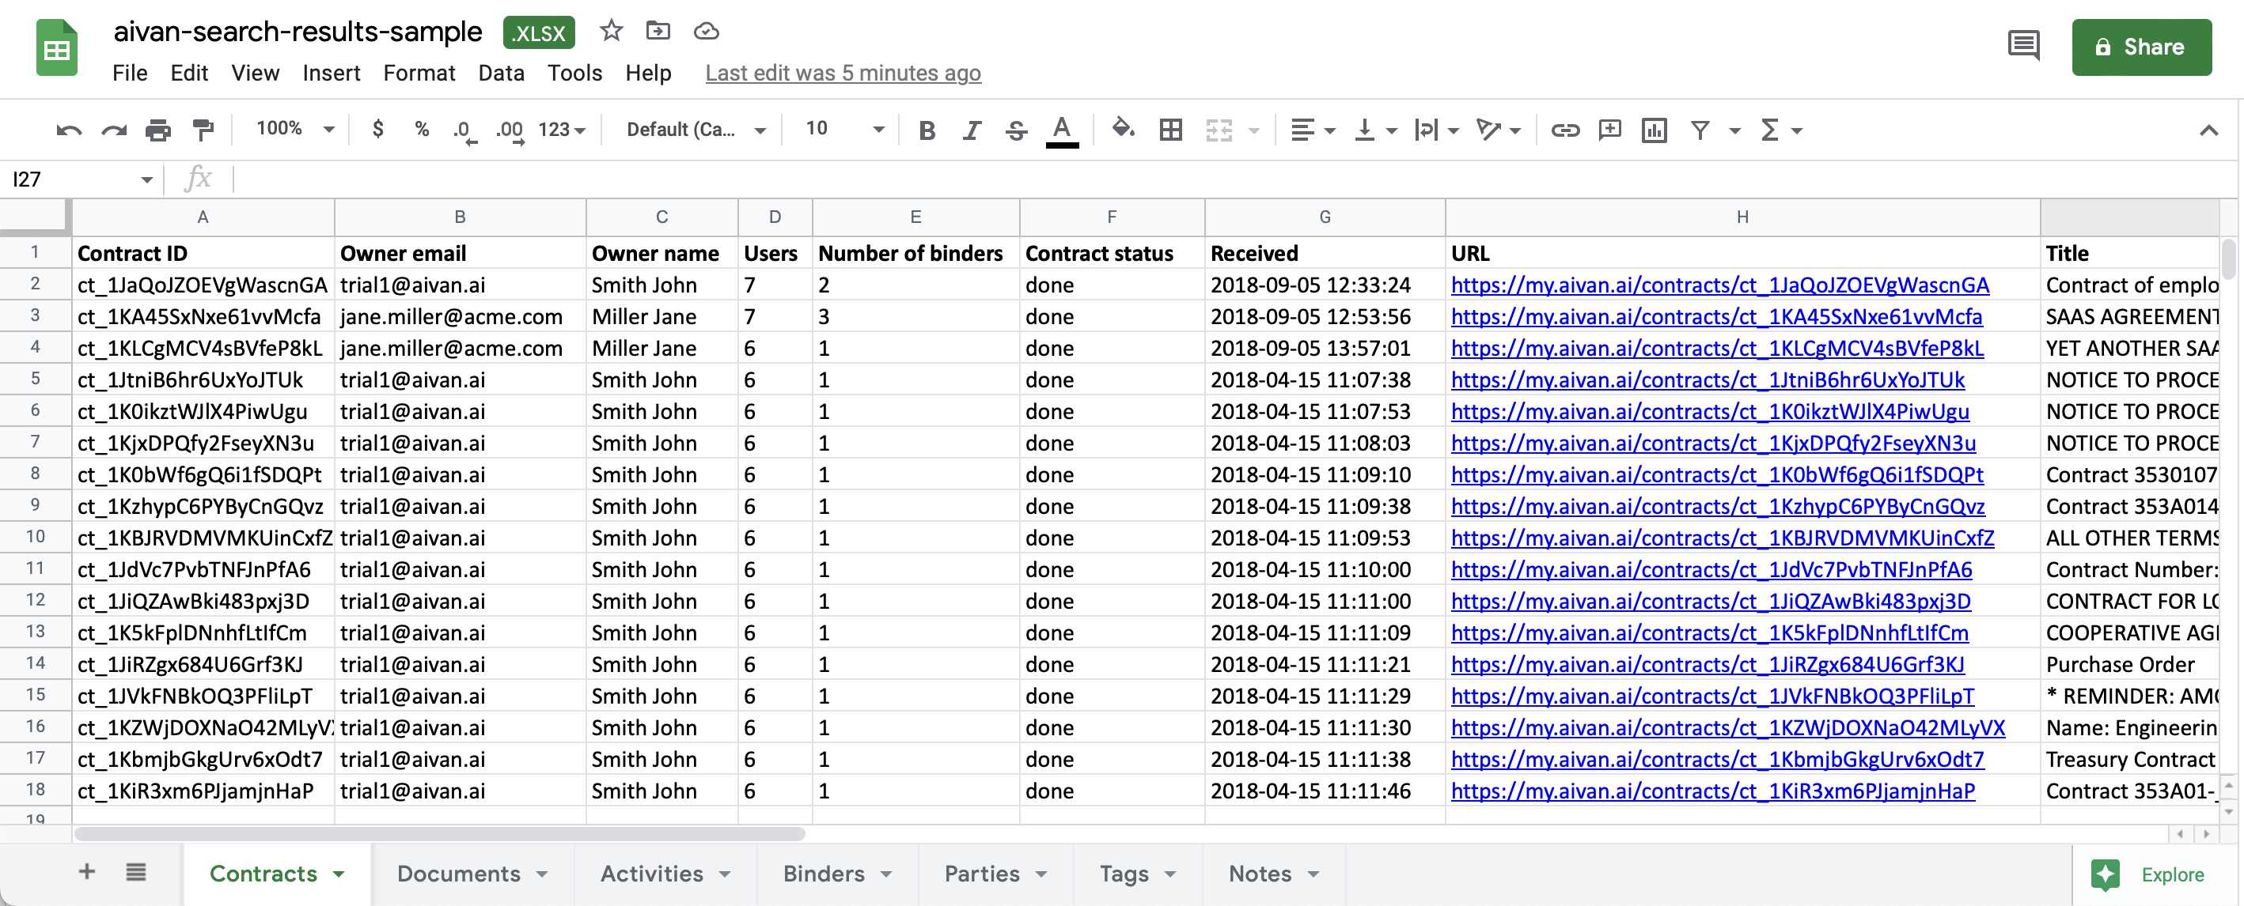Open horizontal align dropdown

(x=1312, y=130)
